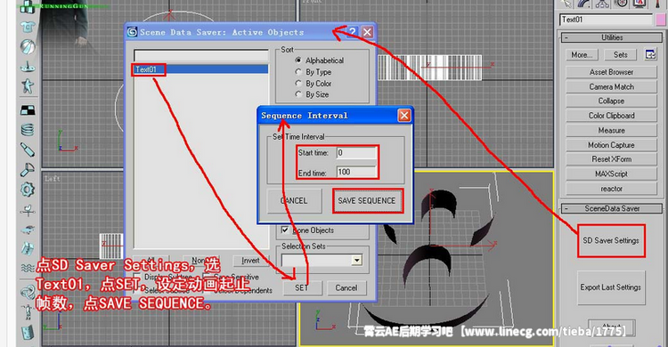Click More... button in Utilities
668x347 pixels.
coord(582,54)
